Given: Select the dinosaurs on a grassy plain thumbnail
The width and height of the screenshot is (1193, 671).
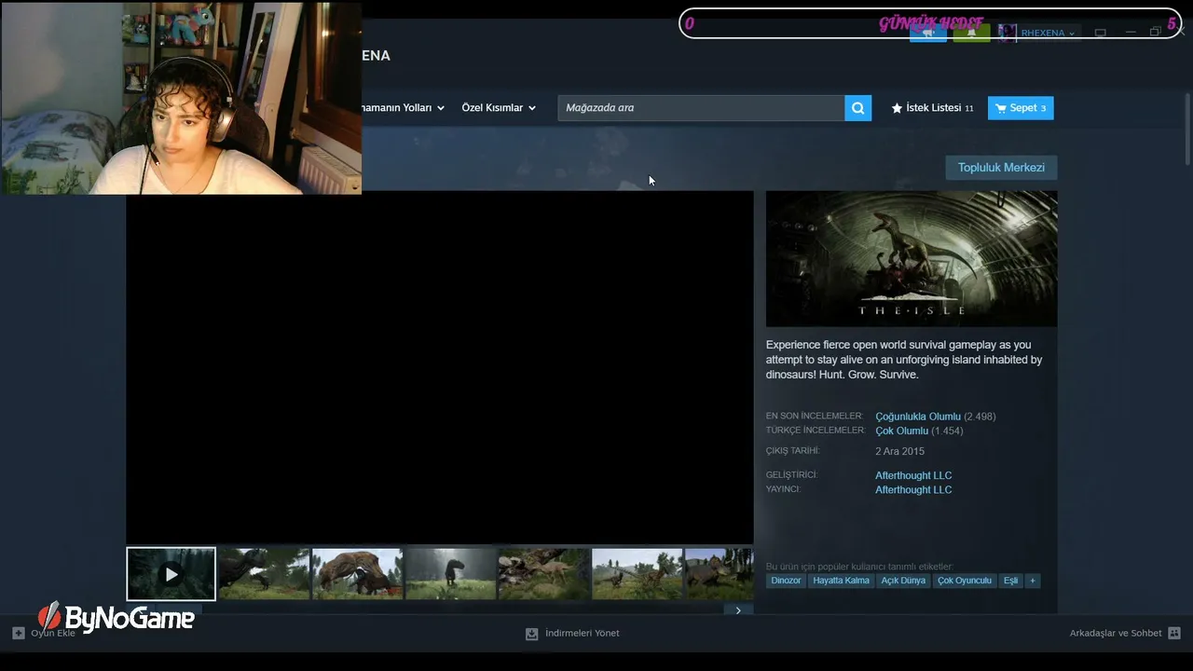Looking at the screenshot, I should coord(637,574).
